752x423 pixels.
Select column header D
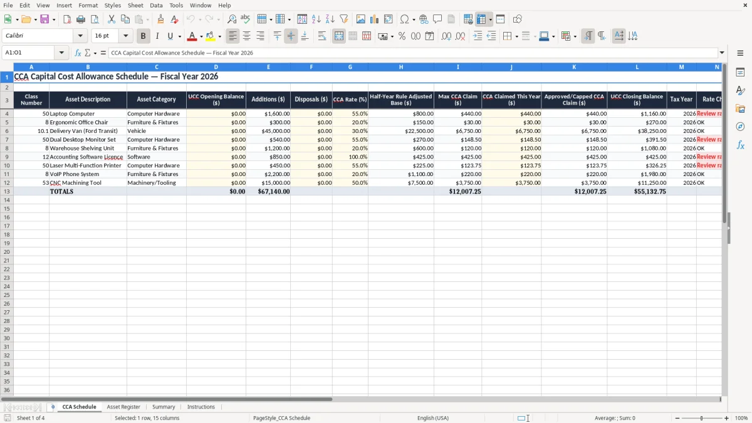pyautogui.click(x=216, y=67)
